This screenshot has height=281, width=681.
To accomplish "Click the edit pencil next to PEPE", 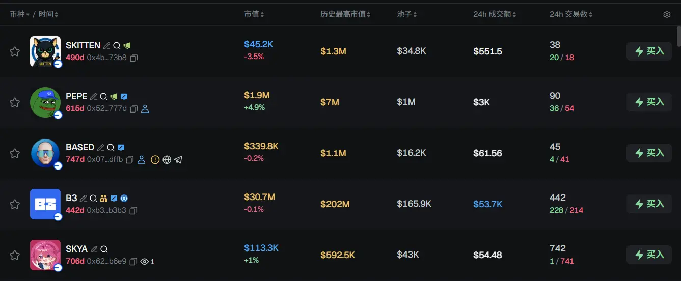I will [x=94, y=96].
